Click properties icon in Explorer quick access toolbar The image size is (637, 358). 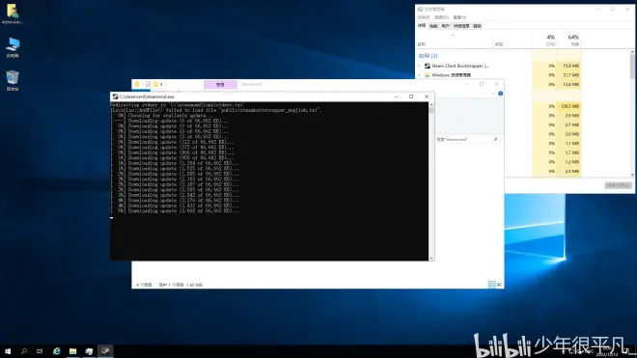(148, 84)
